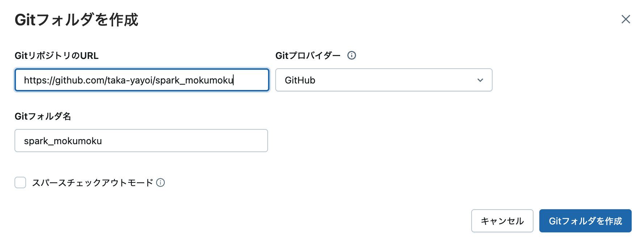Toggle the checkbox next to スパースチェックアウトモード
Image resolution: width=644 pixels, height=245 pixels.
(x=20, y=182)
